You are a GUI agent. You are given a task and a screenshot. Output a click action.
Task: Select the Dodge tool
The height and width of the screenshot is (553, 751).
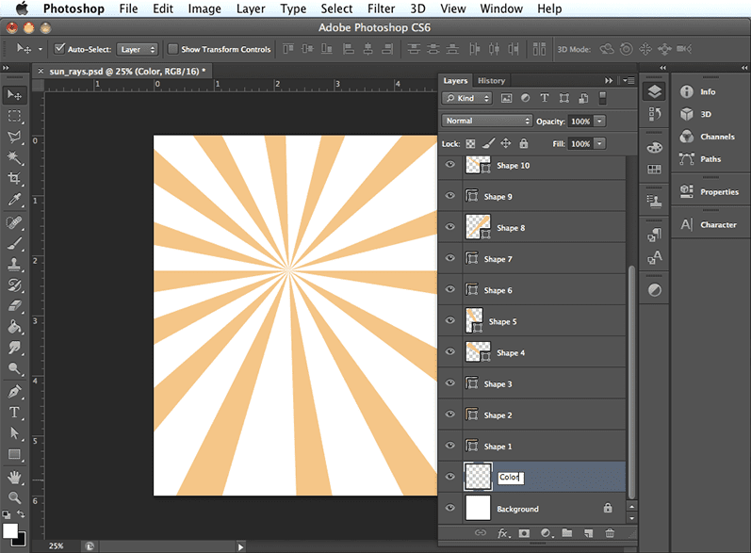(x=14, y=368)
